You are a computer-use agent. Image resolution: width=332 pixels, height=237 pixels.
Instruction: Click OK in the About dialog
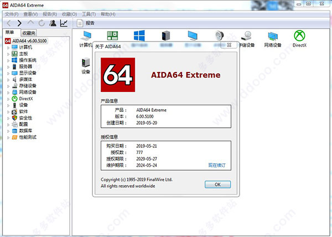point(217,184)
